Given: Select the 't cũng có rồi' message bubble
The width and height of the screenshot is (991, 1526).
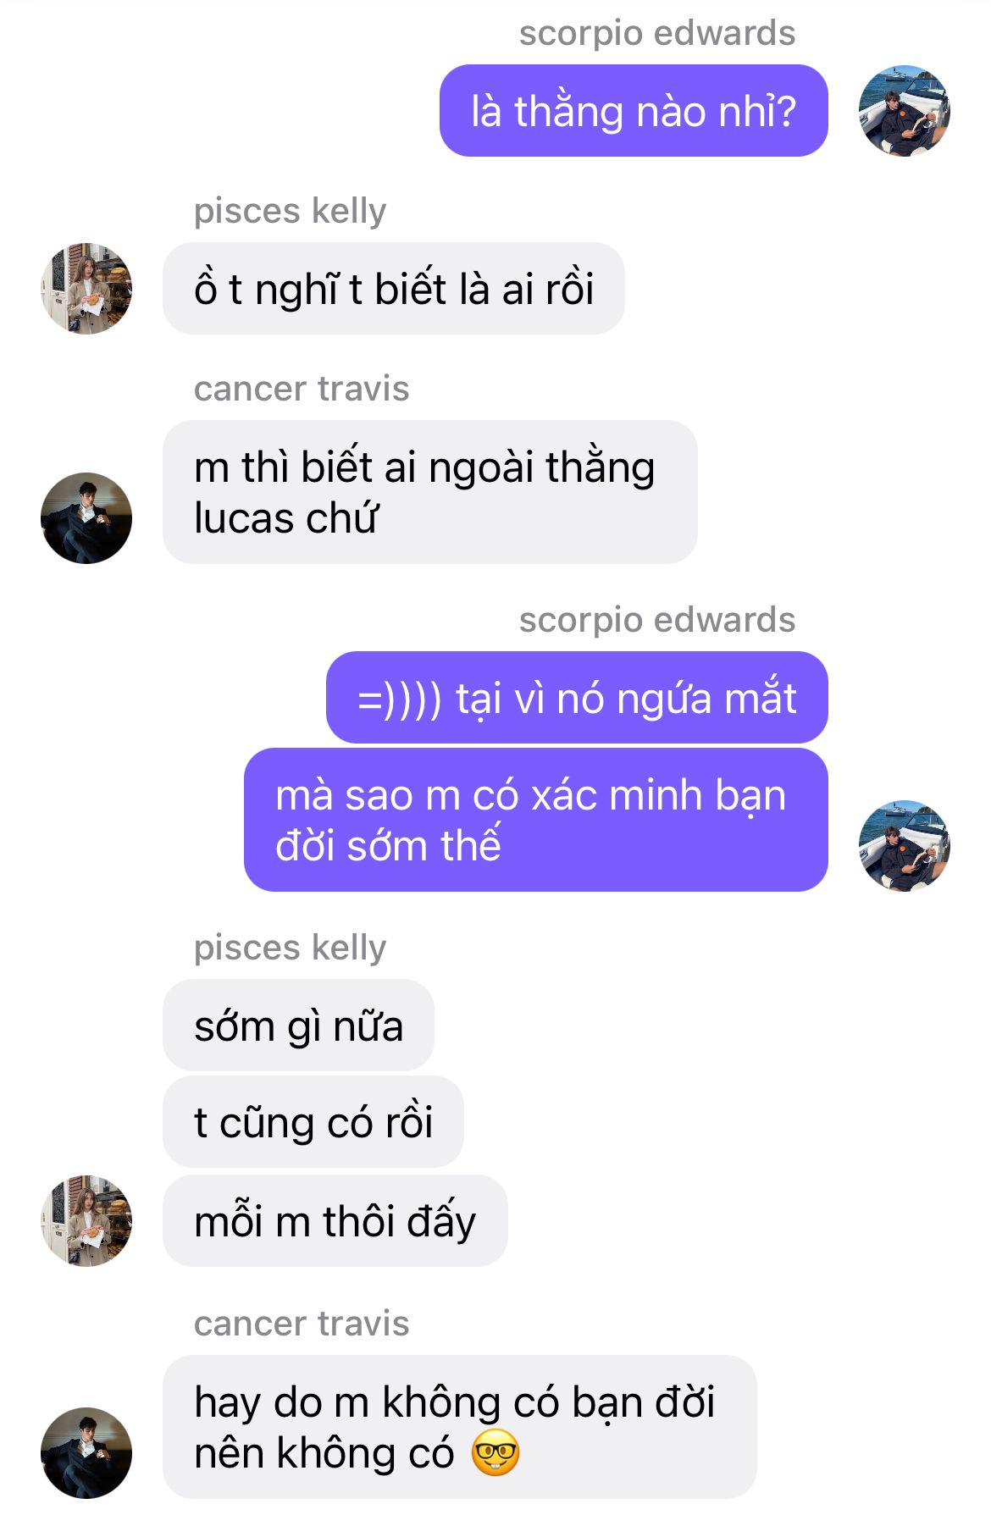Looking at the screenshot, I should (x=313, y=1122).
